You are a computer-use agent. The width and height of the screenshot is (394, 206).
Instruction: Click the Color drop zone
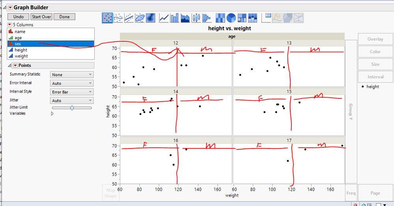point(375,52)
